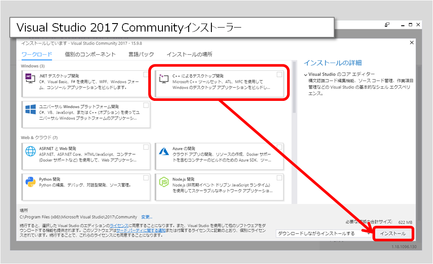Click the インストール button
The width and height of the screenshot is (433, 264).
tap(393, 234)
